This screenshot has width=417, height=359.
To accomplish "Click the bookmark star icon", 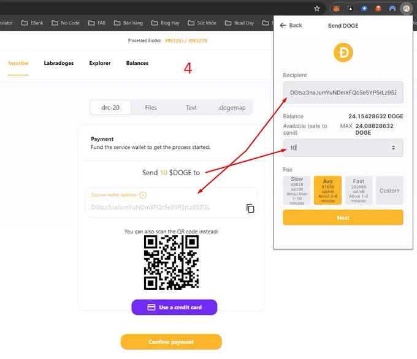I will click(x=317, y=9).
